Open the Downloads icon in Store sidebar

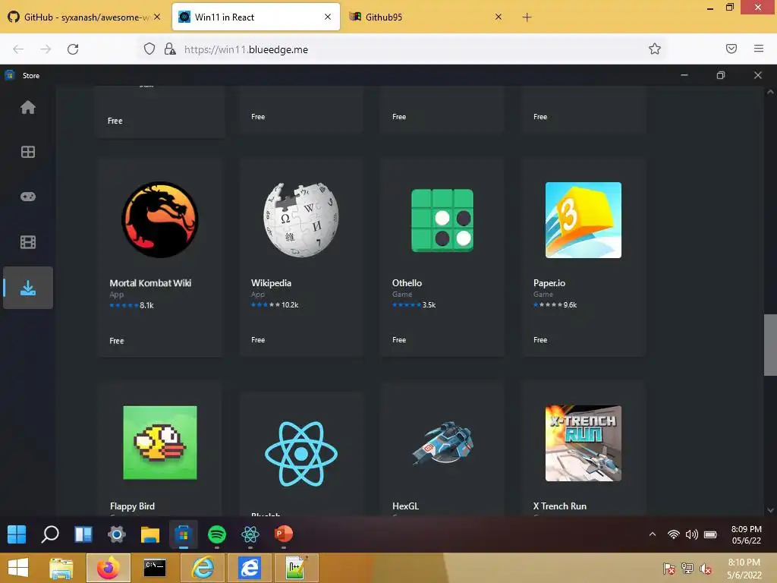[x=28, y=288]
